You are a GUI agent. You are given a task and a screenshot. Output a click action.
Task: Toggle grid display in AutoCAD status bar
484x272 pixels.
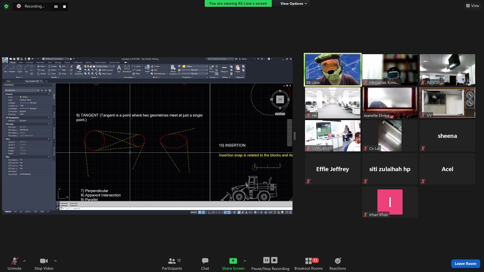pyautogui.click(x=200, y=212)
